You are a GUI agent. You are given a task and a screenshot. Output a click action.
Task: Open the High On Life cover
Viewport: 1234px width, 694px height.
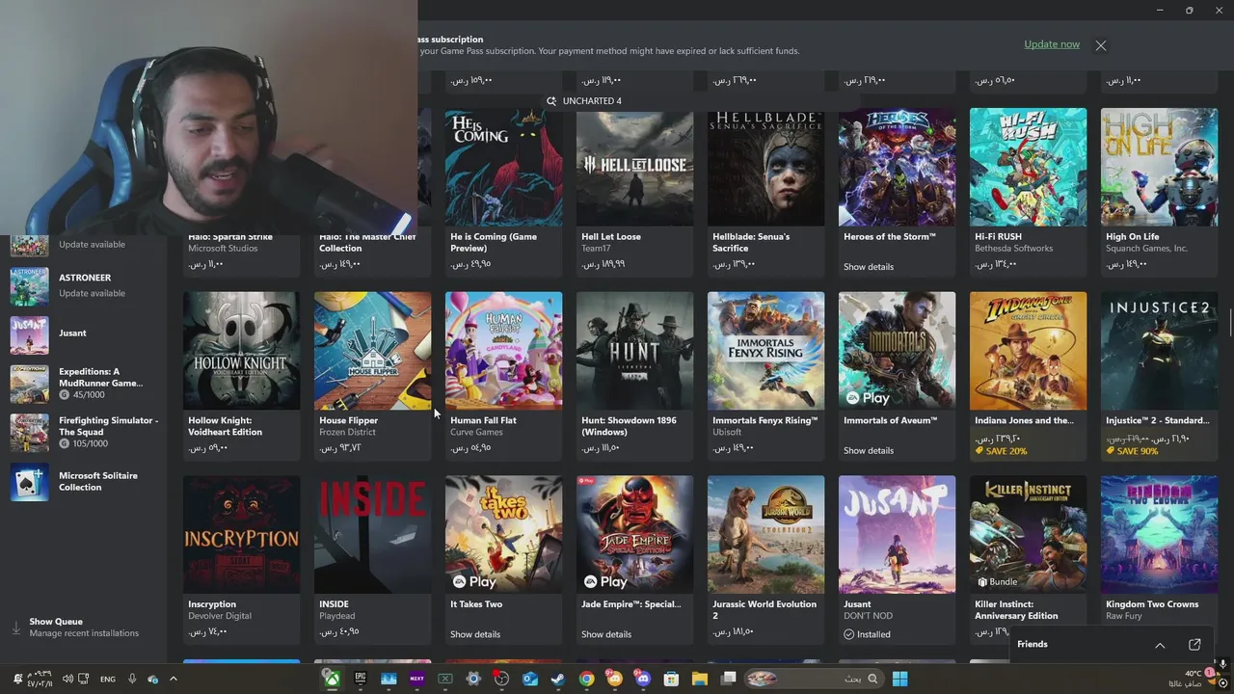coord(1160,168)
